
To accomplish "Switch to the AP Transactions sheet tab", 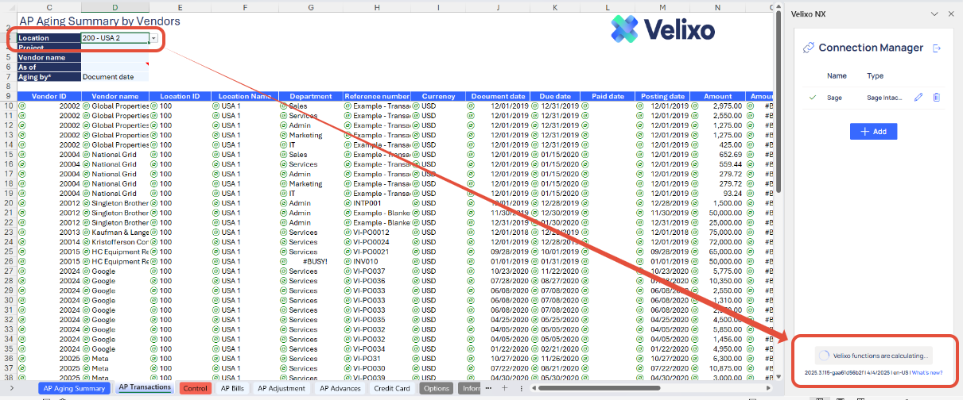I will coord(144,387).
